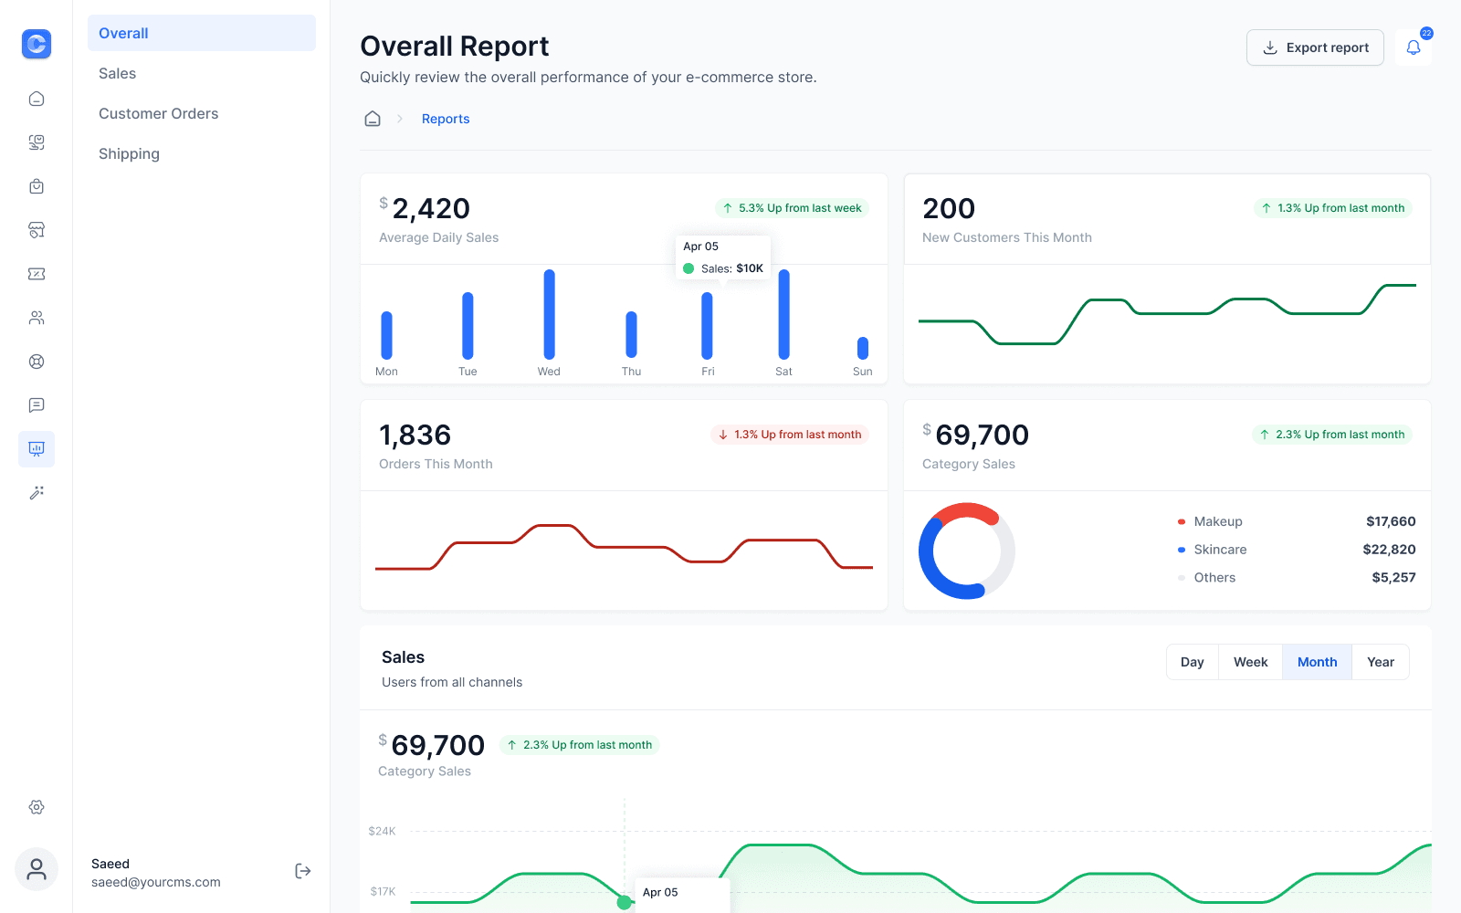Open the storefront sidebar icon
This screenshot has height=913, width=1461.
[x=37, y=230]
